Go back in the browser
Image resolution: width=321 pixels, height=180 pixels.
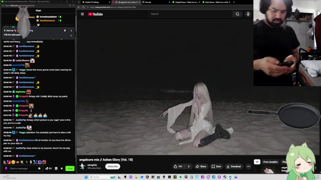point(79,7)
